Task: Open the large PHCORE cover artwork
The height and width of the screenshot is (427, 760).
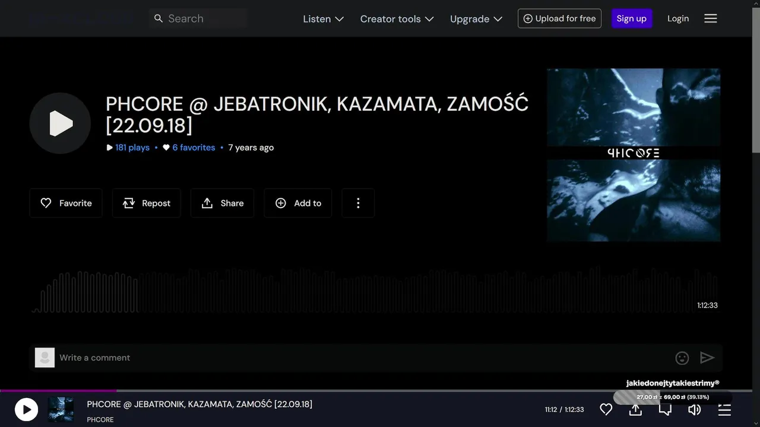Action: point(634,155)
